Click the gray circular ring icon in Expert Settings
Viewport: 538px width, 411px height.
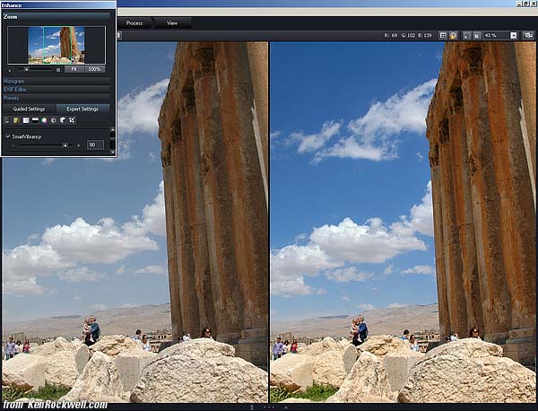click(x=53, y=120)
